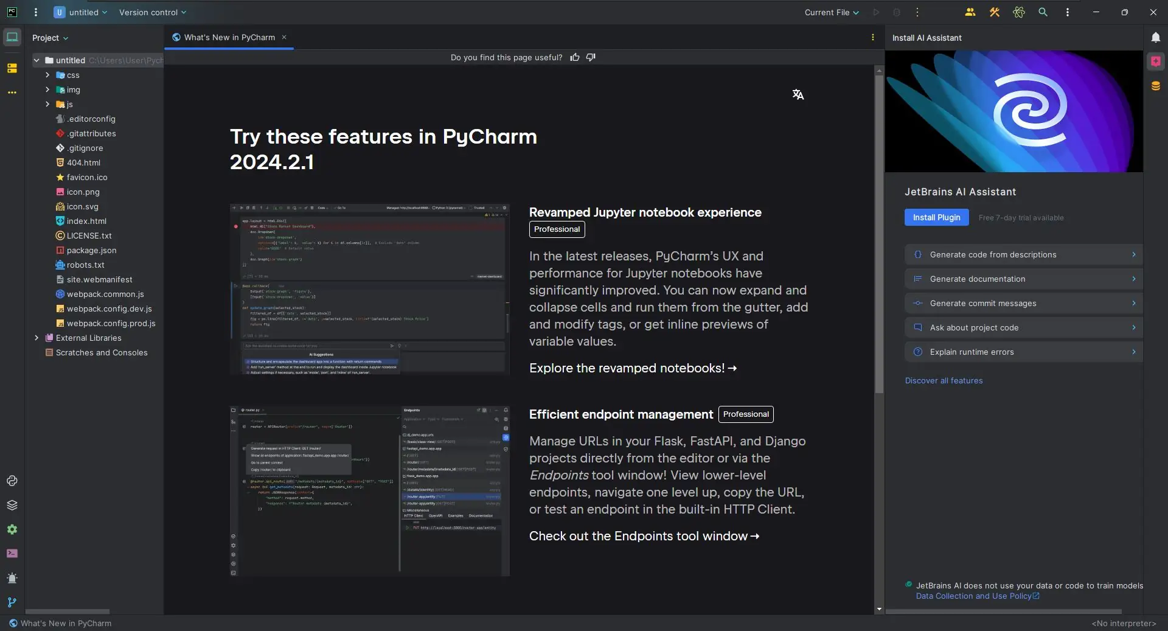The height and width of the screenshot is (631, 1168).
Task: Open index.html in the project tree
Action: 86,221
